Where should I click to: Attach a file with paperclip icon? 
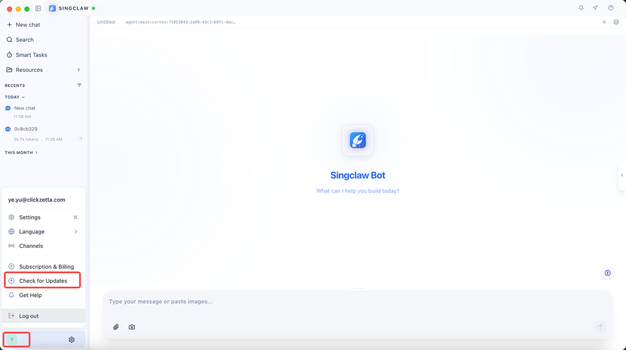[116, 327]
